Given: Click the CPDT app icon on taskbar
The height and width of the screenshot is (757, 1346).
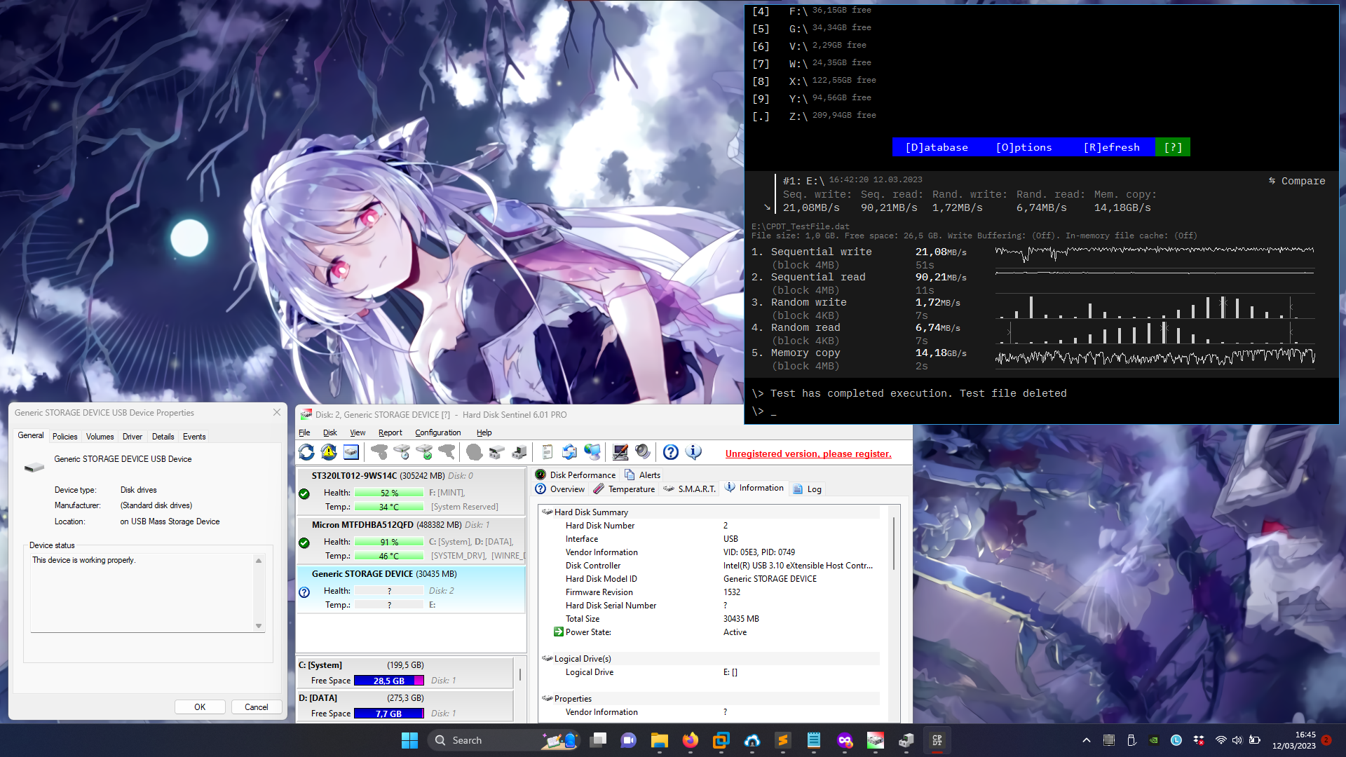Looking at the screenshot, I should pyautogui.click(x=937, y=740).
